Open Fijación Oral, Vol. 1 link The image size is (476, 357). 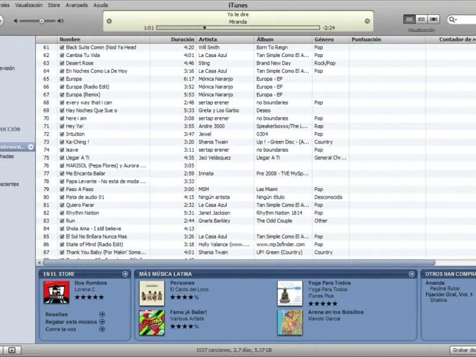[x=449, y=295]
